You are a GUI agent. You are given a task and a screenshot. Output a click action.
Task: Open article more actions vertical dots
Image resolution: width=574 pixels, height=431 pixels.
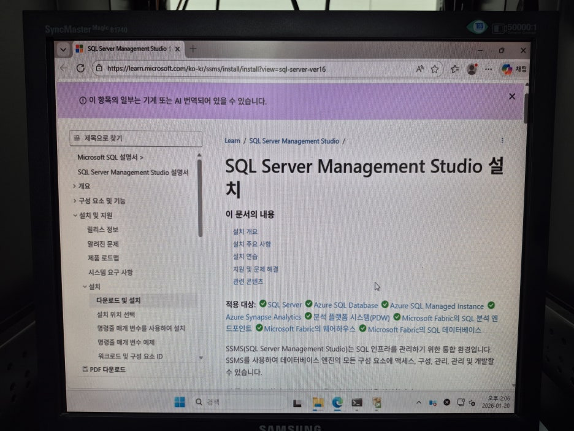[x=502, y=141]
